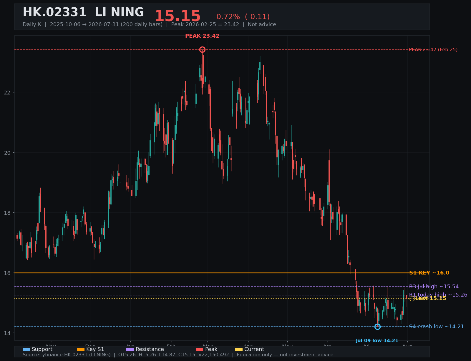Click the "S1 KEY ~16.0" label
The image size is (471, 361).
click(429, 273)
